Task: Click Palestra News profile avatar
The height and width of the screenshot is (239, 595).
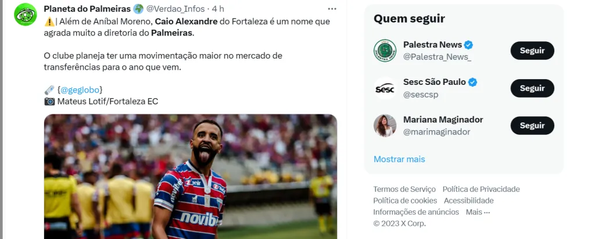Action: 385,51
